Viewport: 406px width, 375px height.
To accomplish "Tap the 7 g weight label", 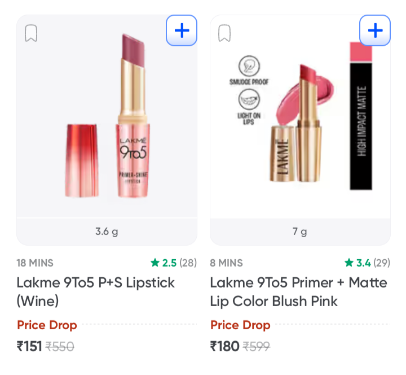I will pyautogui.click(x=300, y=232).
